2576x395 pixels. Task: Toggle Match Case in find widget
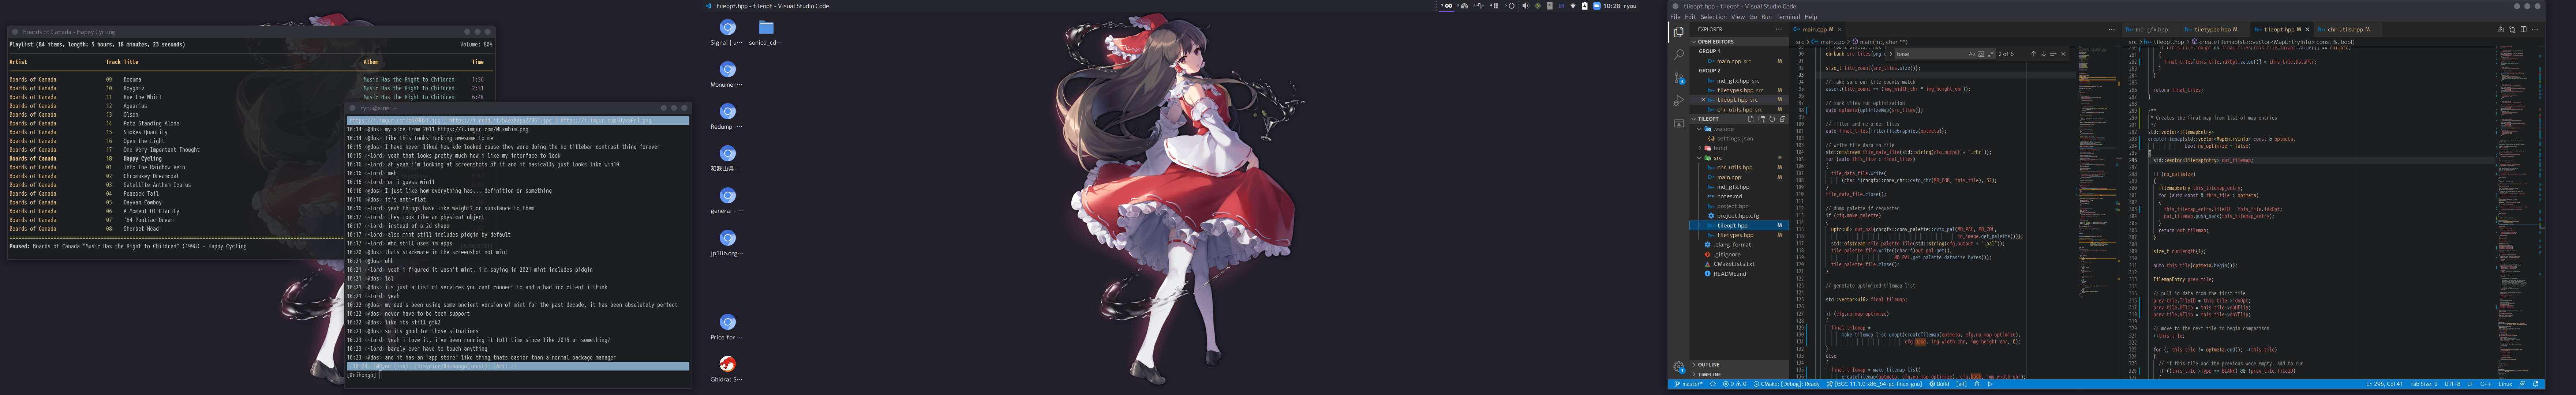click(1972, 54)
